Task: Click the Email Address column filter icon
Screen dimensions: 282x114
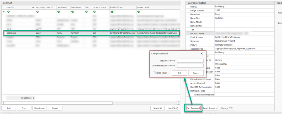Action: click(112, 12)
